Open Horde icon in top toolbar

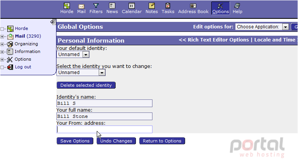(x=67, y=6)
